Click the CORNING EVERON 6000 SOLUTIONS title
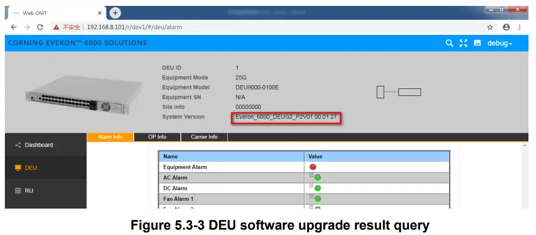The height and width of the screenshot is (235, 536). tap(78, 43)
